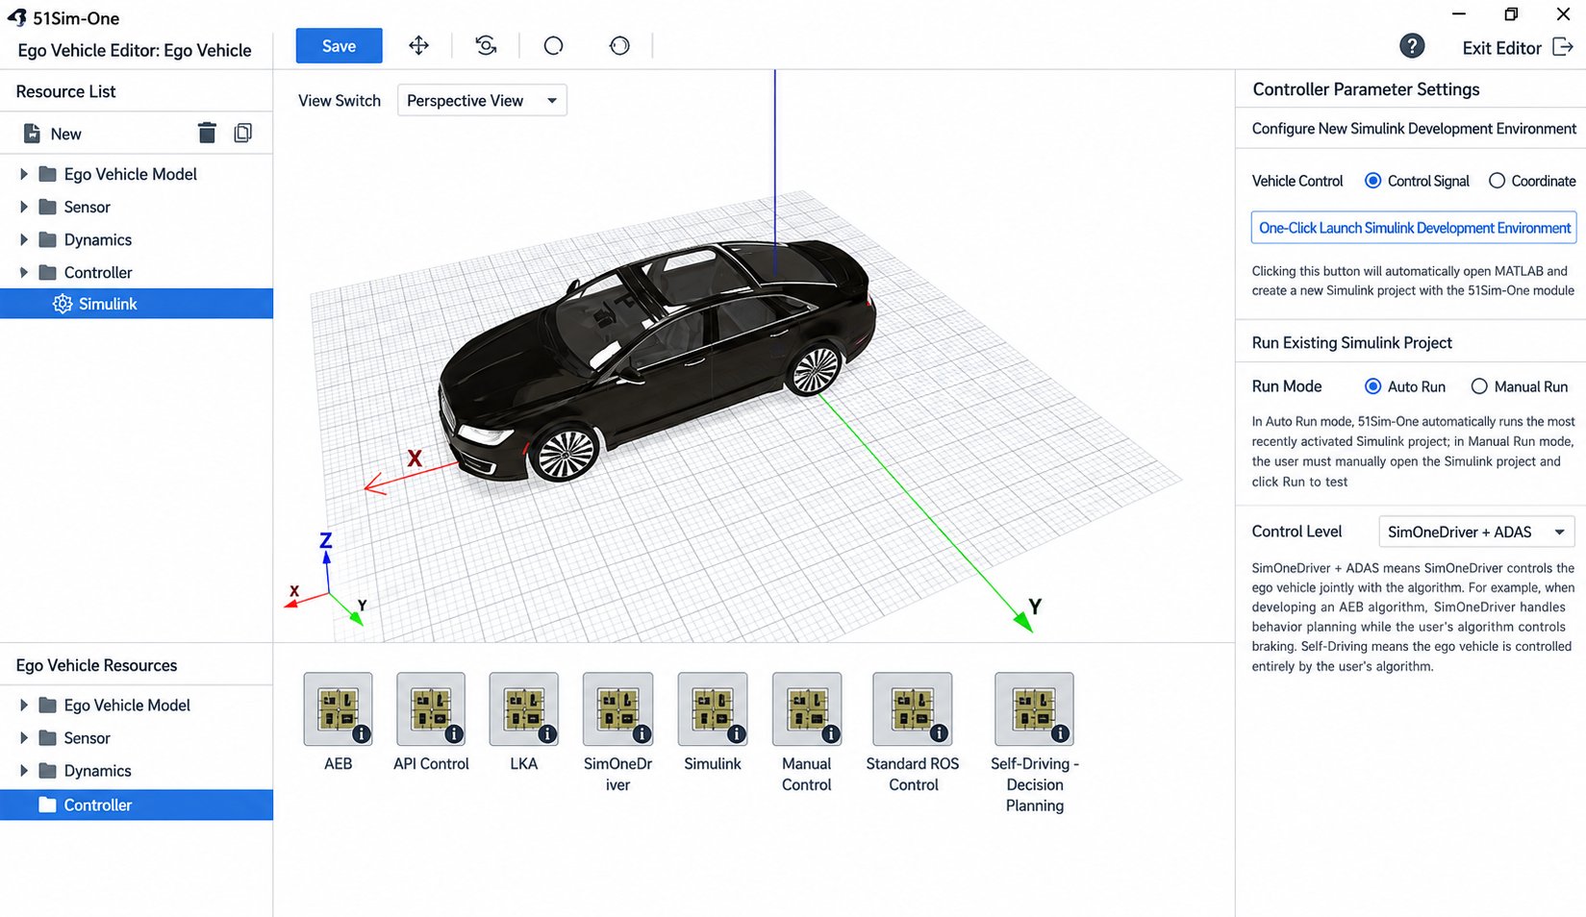Viewport: 1586px width, 917px height.
Task: Click the trash delete icon
Action: (x=207, y=133)
